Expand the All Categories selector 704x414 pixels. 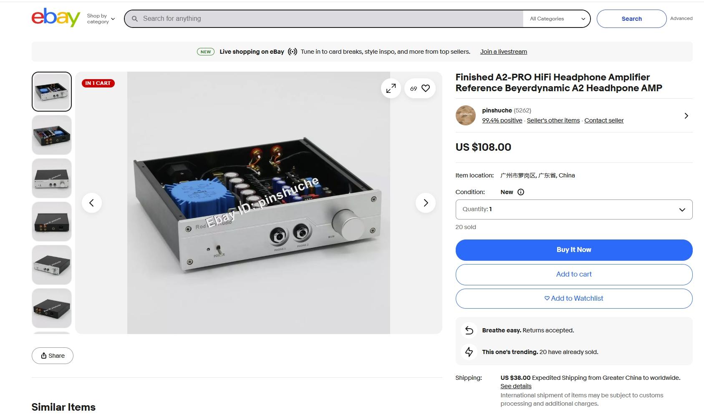[557, 19]
